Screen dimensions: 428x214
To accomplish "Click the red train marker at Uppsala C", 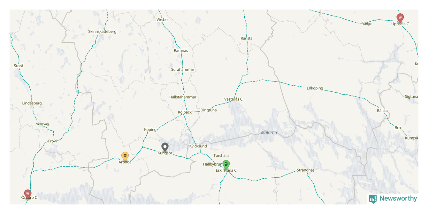I will [x=400, y=18].
